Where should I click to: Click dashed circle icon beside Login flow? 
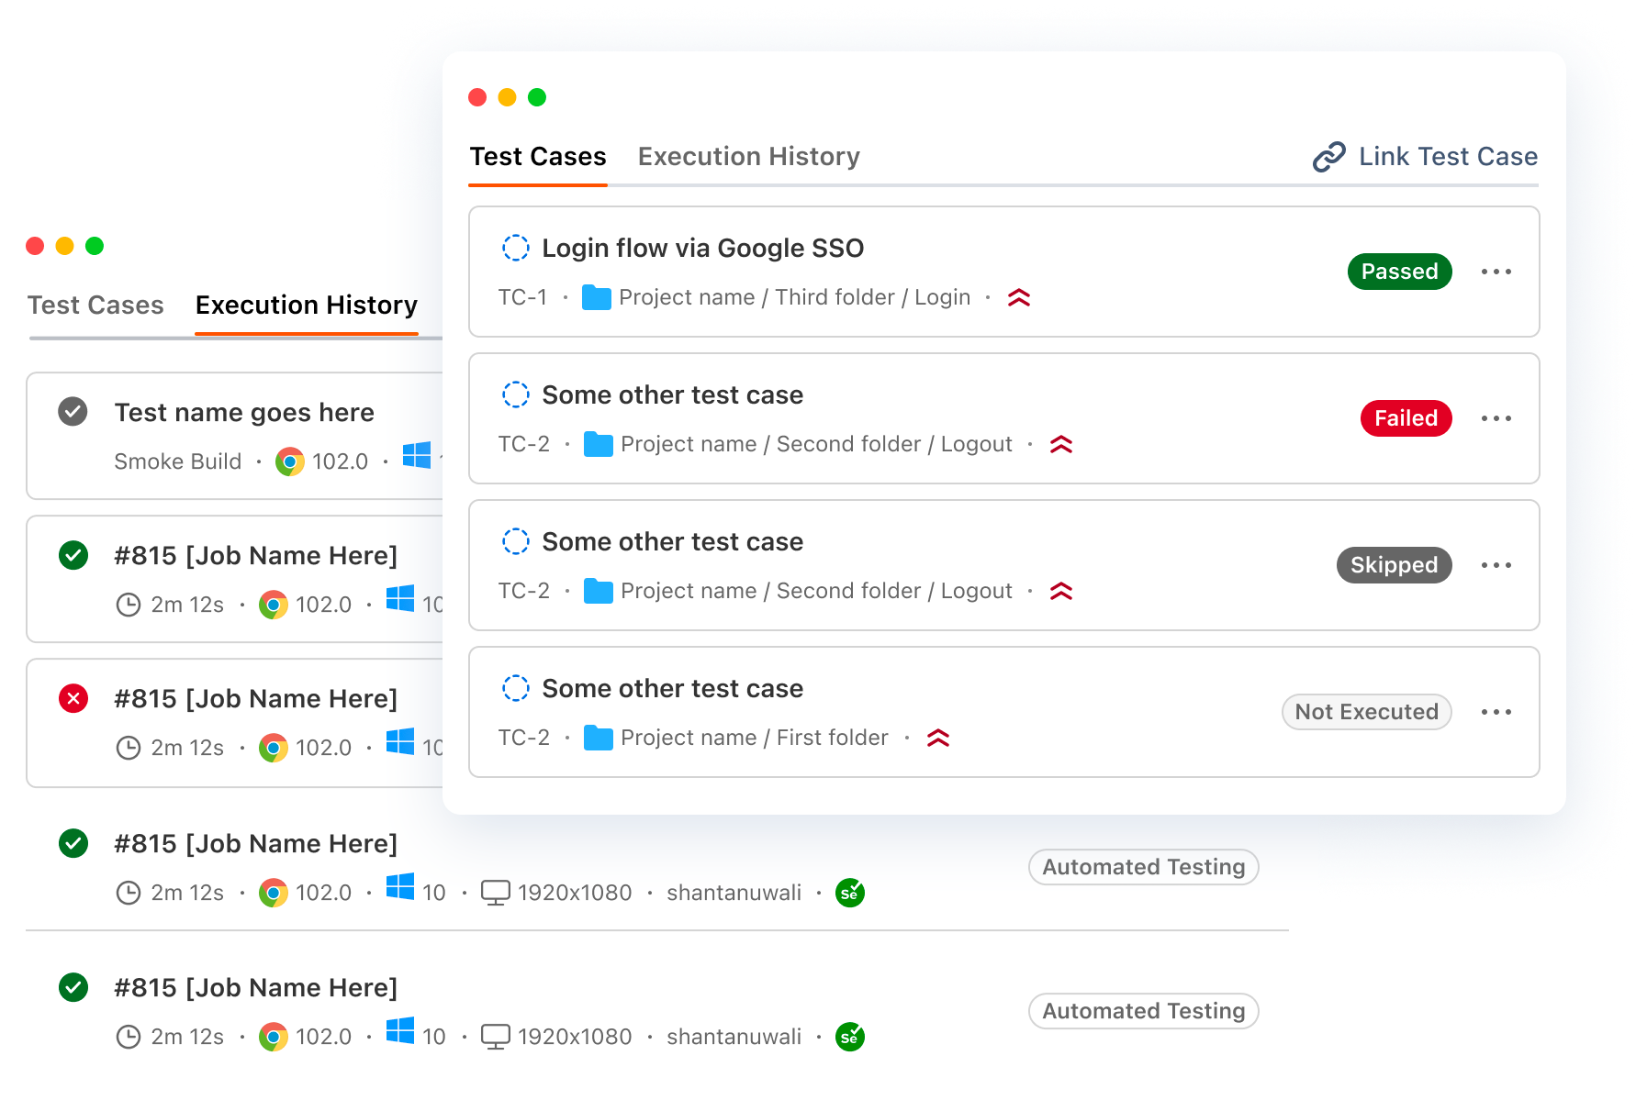[x=516, y=248]
